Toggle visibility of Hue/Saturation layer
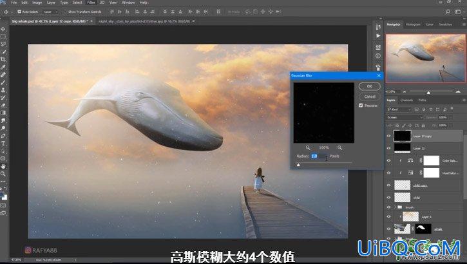The height and width of the screenshot is (264, 467). (x=388, y=173)
